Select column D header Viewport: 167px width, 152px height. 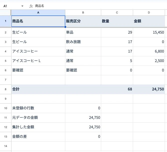coord(149,12)
